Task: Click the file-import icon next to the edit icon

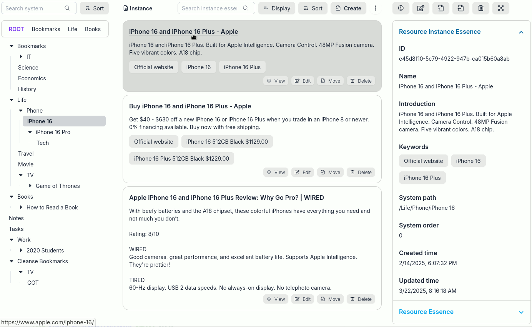Action: (x=441, y=8)
